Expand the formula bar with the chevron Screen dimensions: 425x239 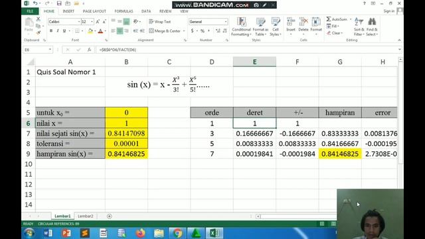coord(400,50)
